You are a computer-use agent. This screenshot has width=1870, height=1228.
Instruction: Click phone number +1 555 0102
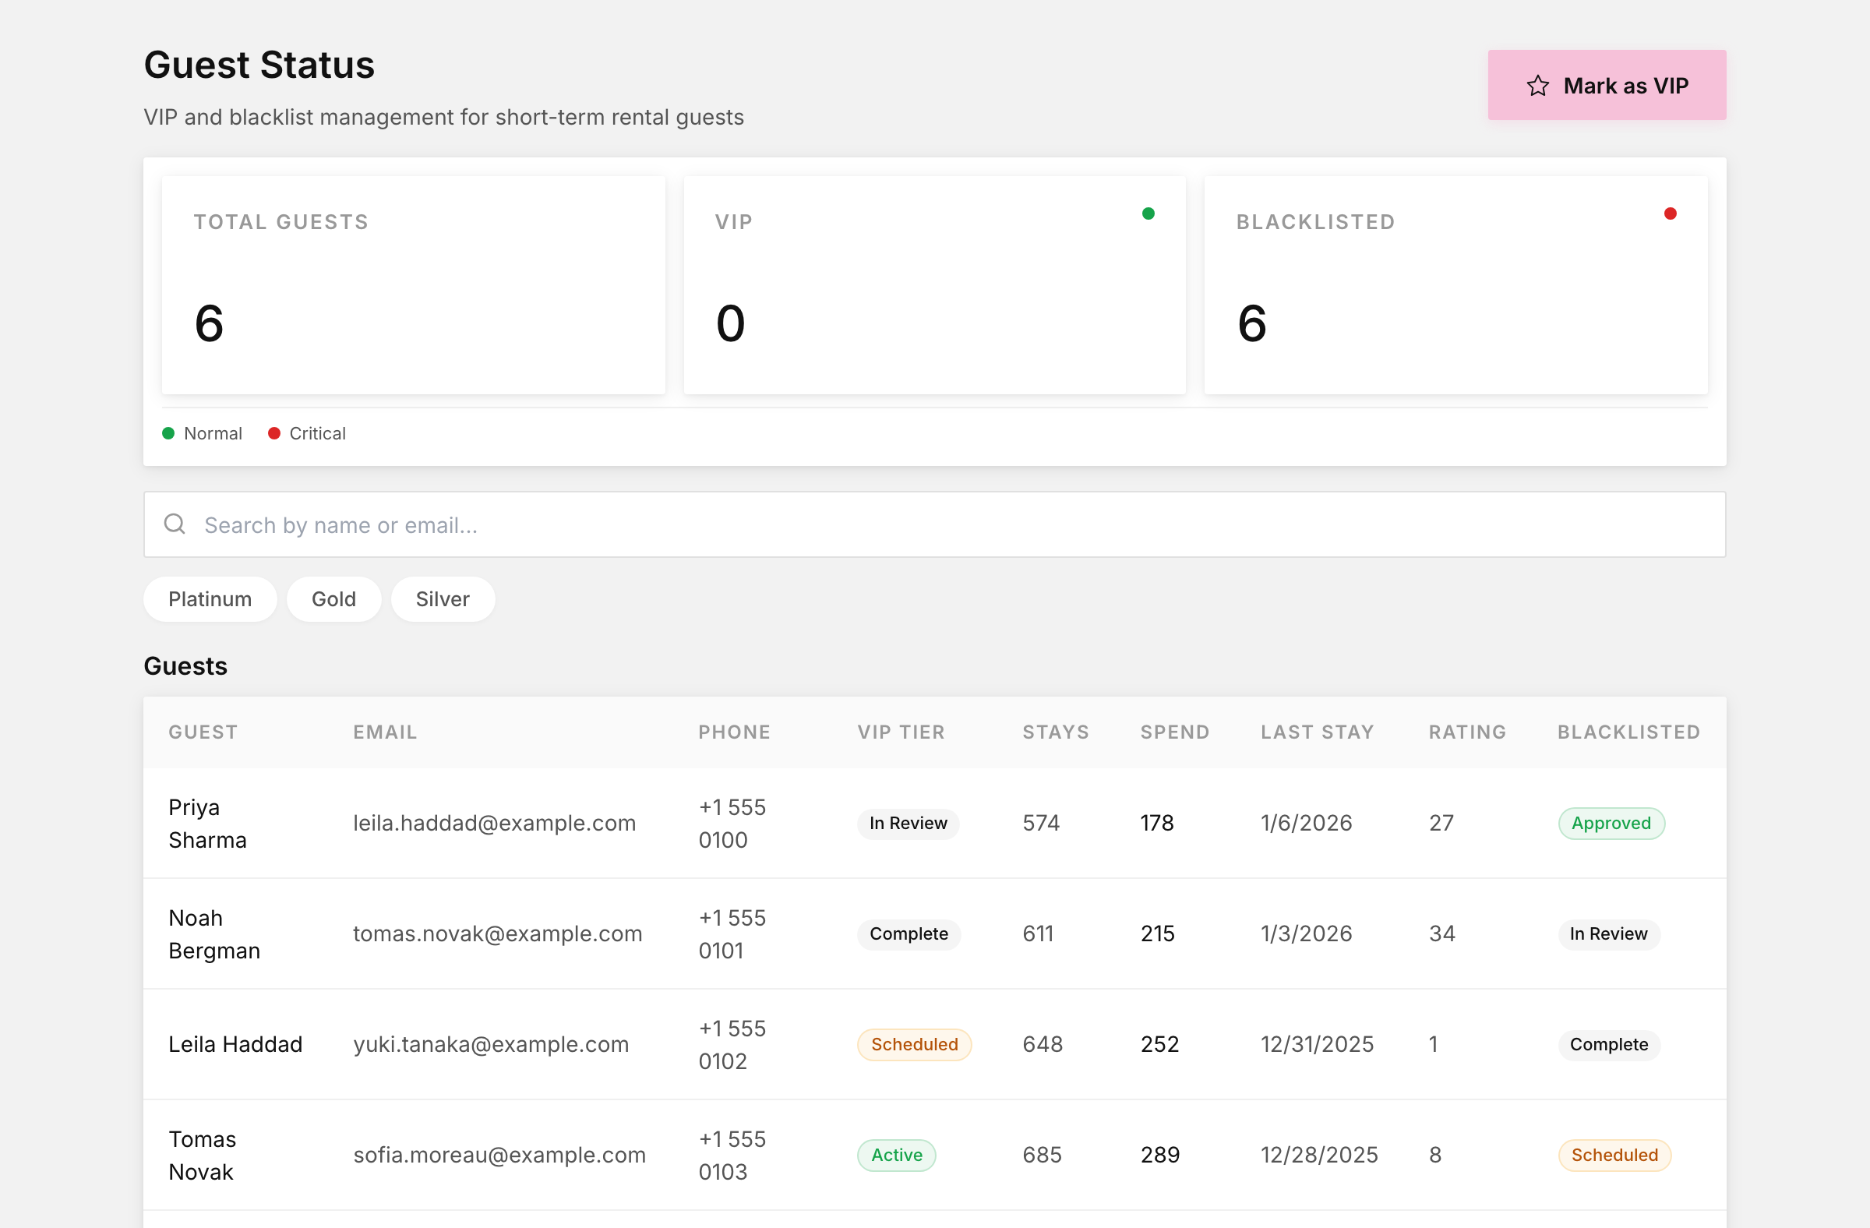(732, 1045)
